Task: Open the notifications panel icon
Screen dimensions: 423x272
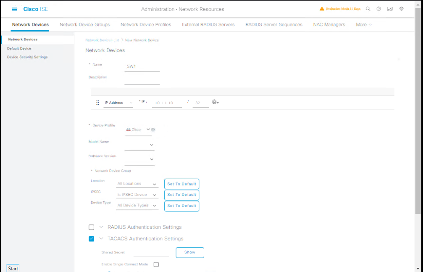Action: [x=390, y=9]
